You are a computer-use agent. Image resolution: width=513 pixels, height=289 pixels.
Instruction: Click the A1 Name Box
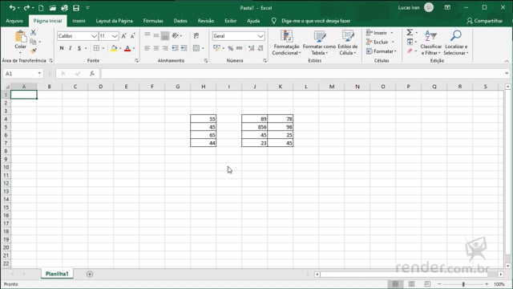(23, 73)
